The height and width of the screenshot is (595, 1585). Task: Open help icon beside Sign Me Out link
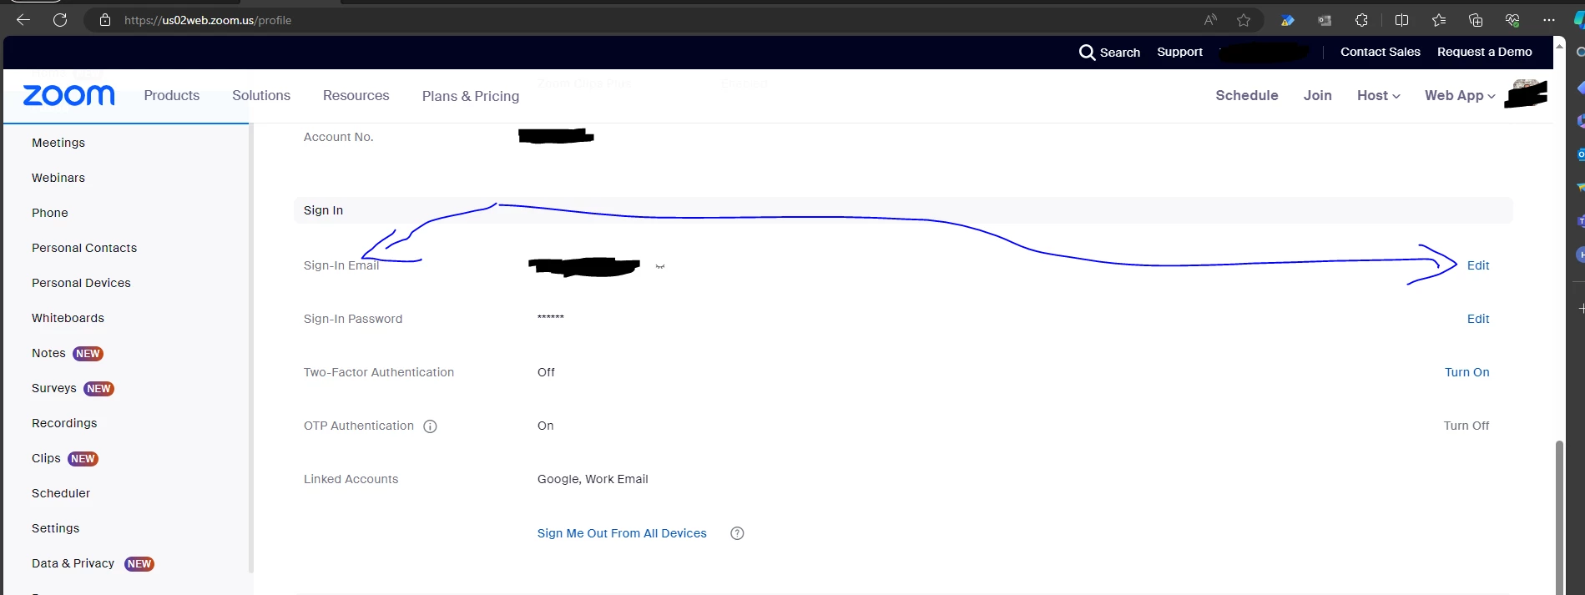(x=737, y=533)
